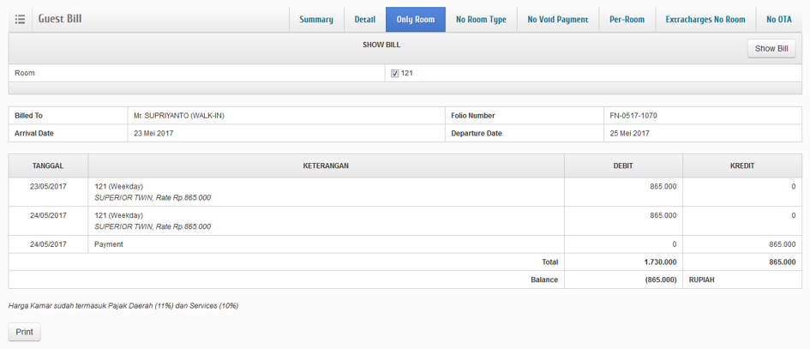
Task: Click the 23/05/2017 room charge row
Action: coord(326,191)
